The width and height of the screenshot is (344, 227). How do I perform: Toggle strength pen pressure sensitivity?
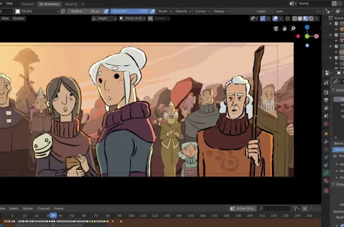(152, 11)
